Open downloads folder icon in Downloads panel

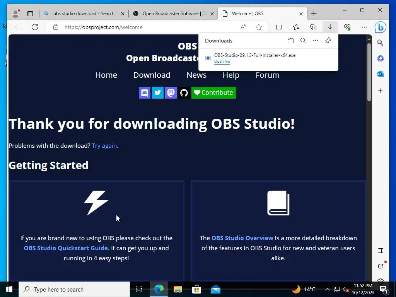tap(291, 41)
